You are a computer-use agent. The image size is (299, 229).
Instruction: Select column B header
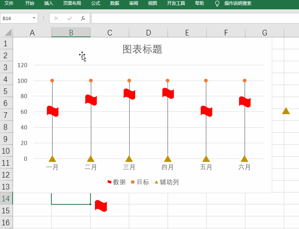tap(71, 32)
